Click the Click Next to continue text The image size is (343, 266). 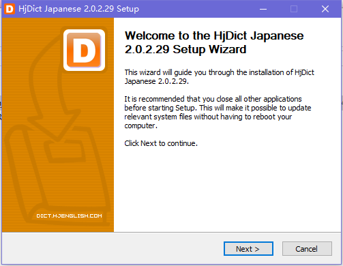161,143
